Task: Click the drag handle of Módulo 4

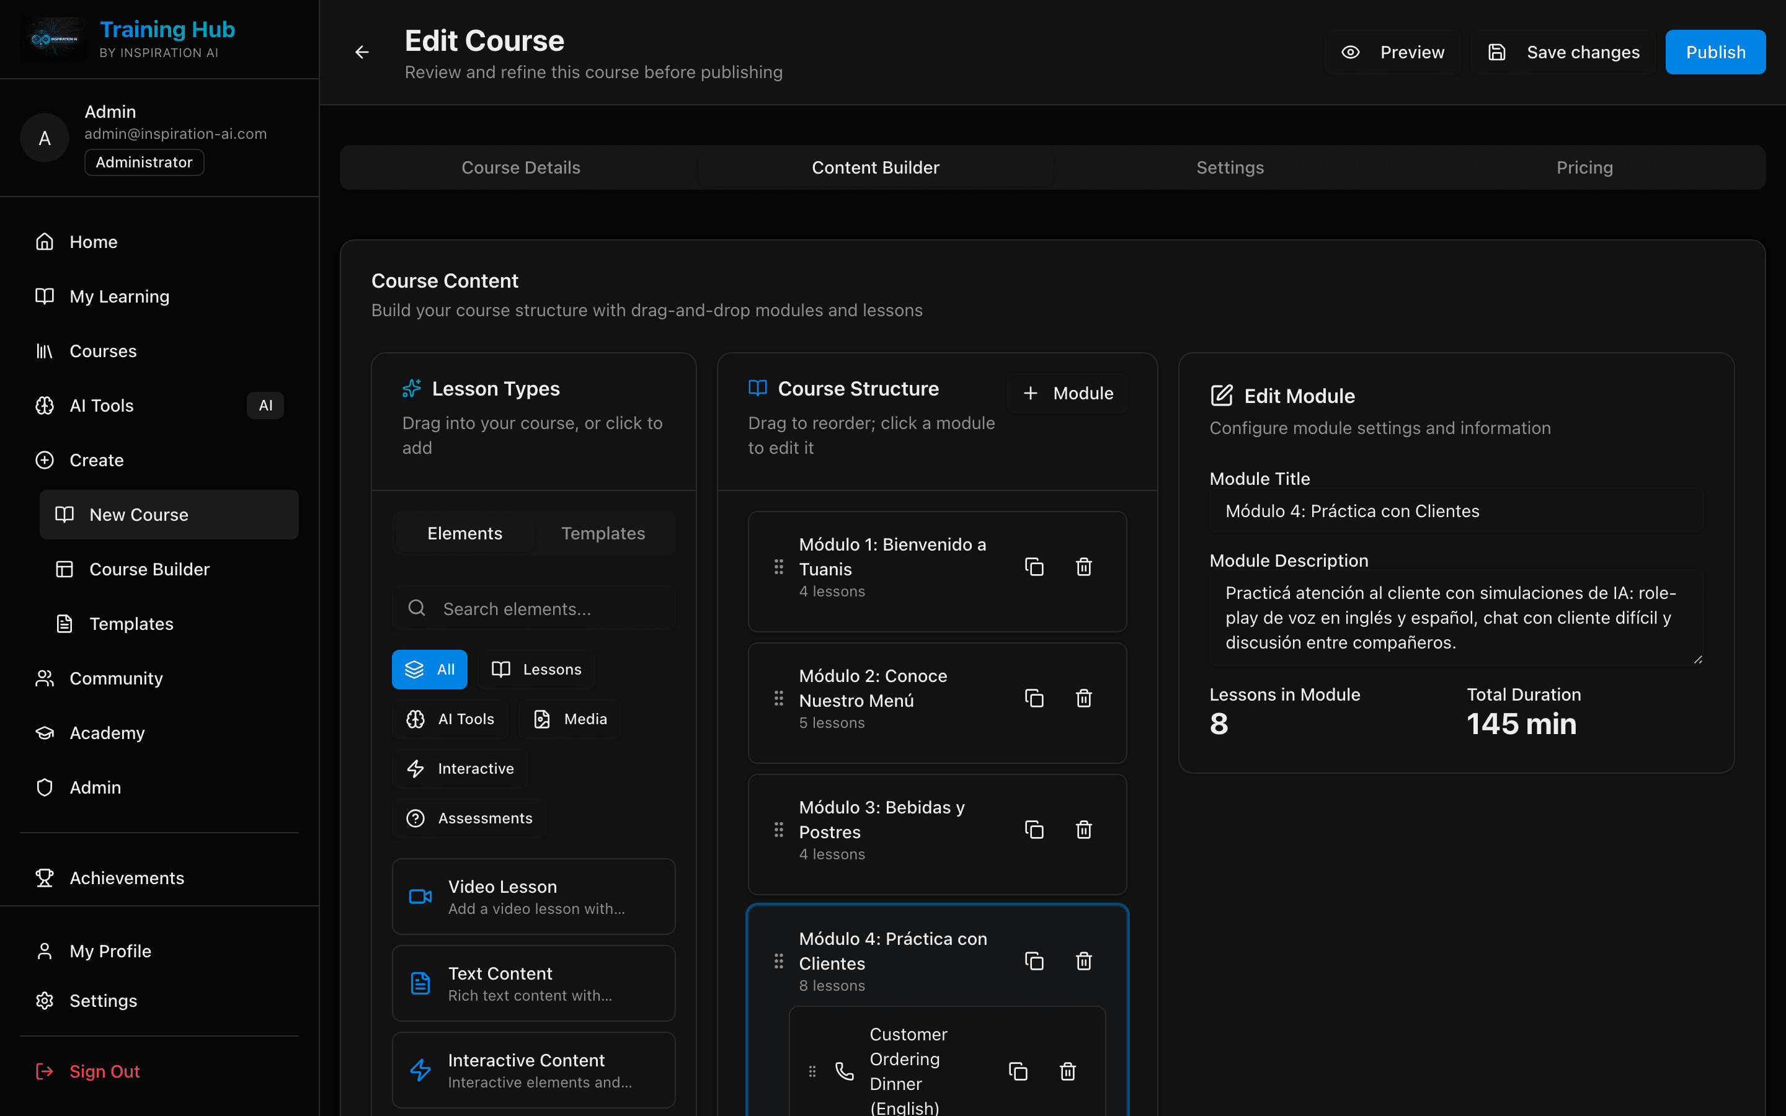Action: (779, 961)
